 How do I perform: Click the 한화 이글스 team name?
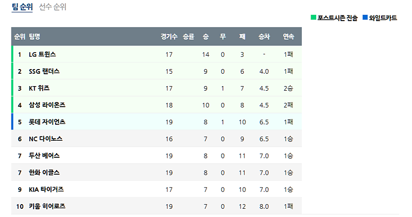pyautogui.click(x=44, y=173)
